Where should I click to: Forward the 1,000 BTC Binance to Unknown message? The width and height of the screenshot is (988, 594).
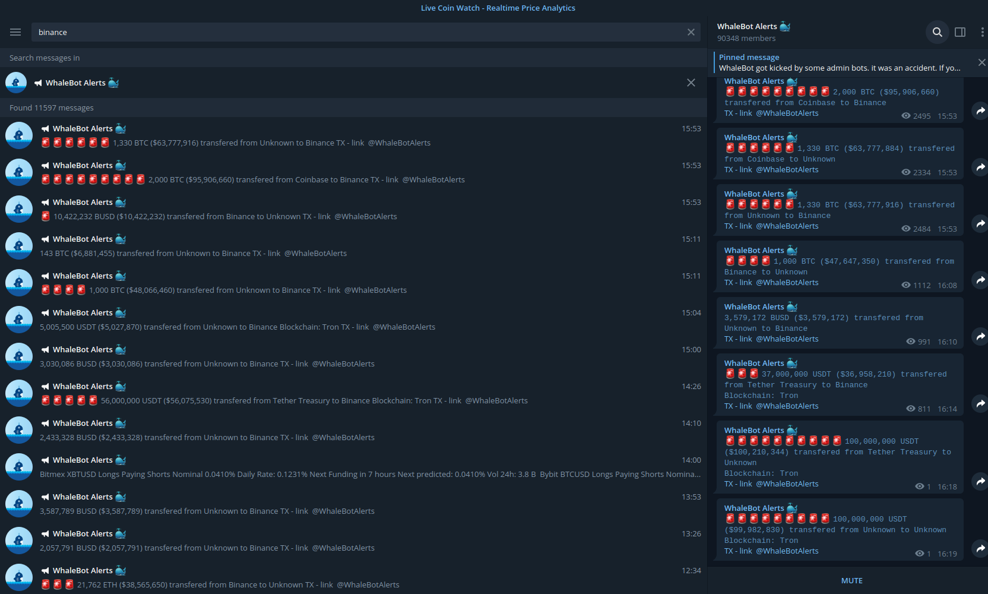[x=980, y=280]
